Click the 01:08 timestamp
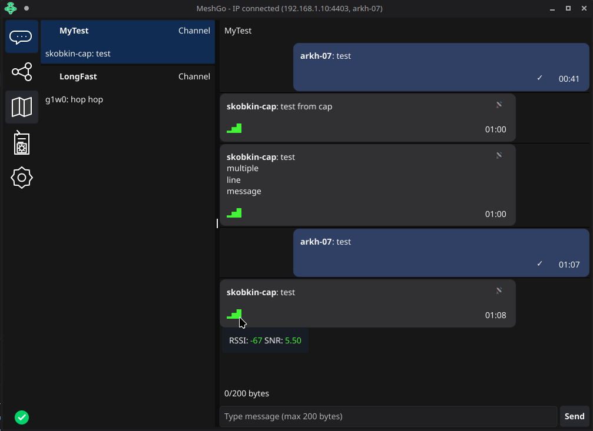Screen dimensions: 593x431 click(496, 315)
